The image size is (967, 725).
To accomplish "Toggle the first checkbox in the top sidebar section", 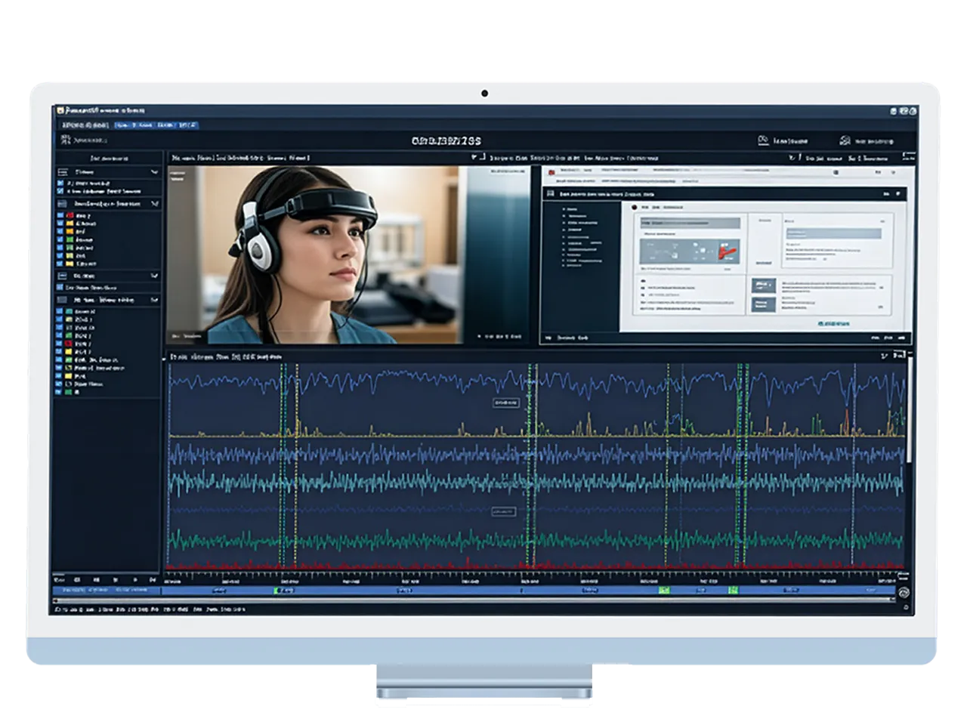I will coord(60,183).
